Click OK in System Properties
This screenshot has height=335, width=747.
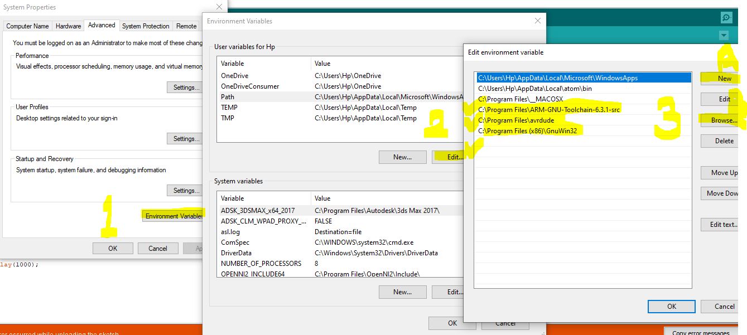pyautogui.click(x=113, y=249)
